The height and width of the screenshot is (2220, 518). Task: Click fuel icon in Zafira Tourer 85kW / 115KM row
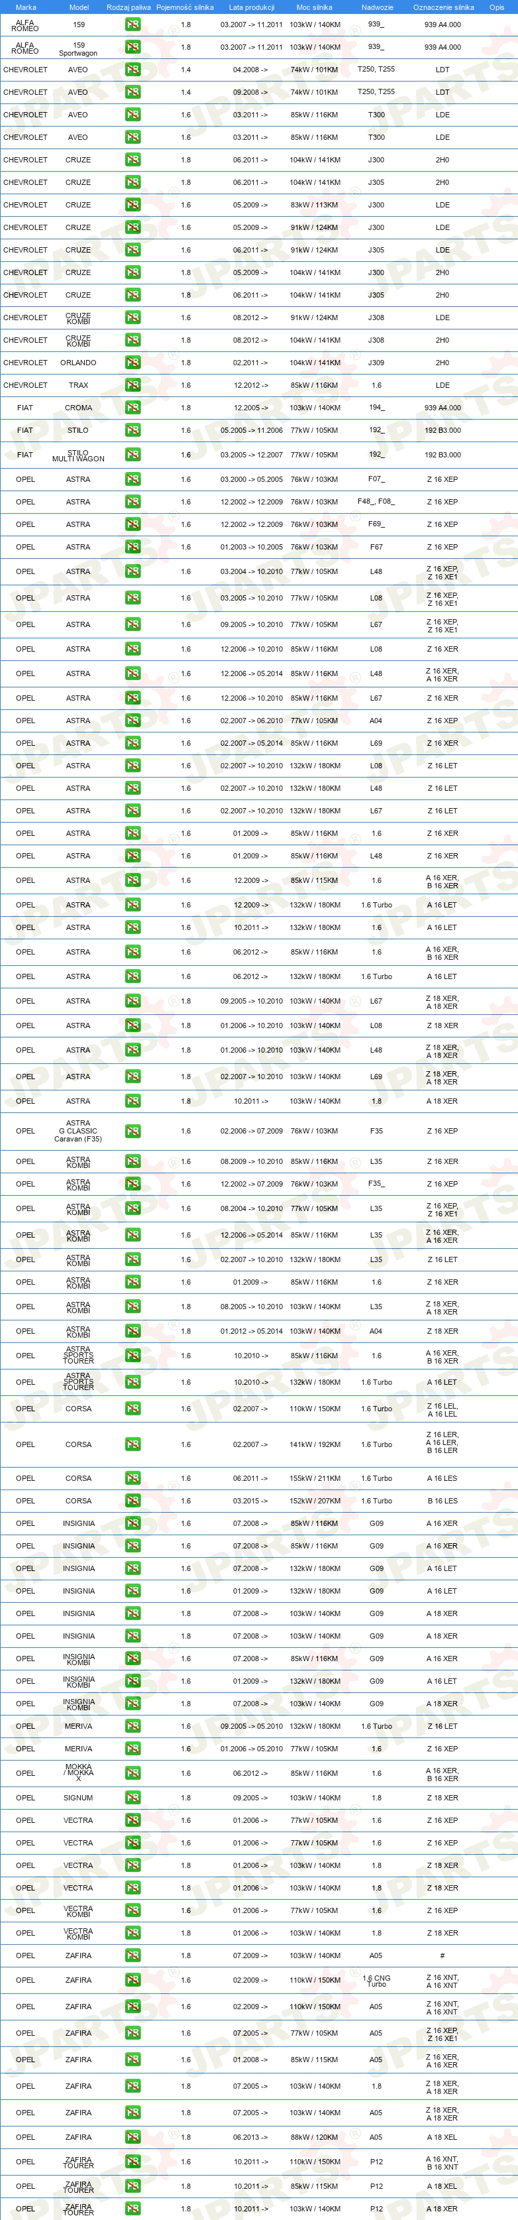[132, 2186]
